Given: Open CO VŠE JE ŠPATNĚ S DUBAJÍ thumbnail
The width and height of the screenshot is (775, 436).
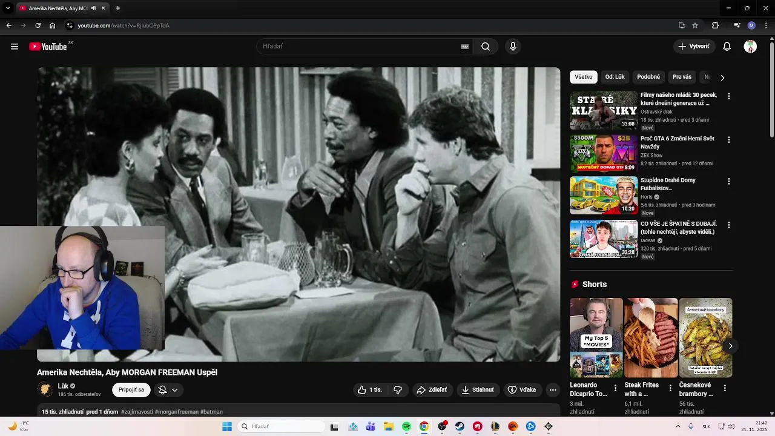Looking at the screenshot, I should tap(604, 239).
